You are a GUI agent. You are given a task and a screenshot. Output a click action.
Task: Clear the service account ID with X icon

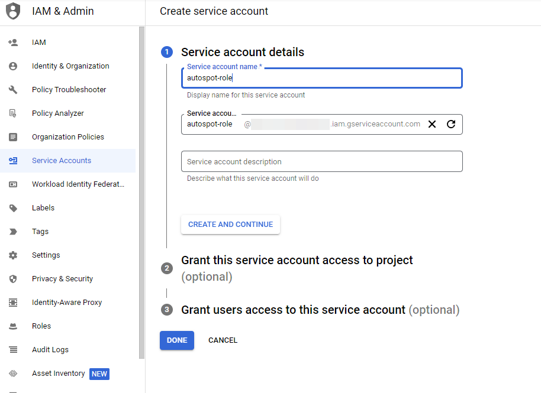coord(432,124)
